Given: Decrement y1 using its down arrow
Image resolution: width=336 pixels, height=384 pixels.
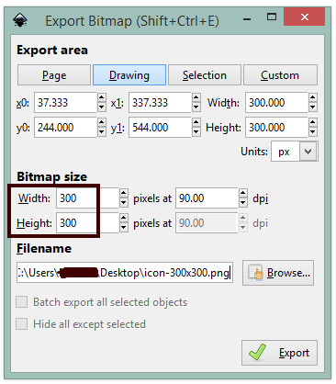Looking at the screenshot, I should pos(196,132).
